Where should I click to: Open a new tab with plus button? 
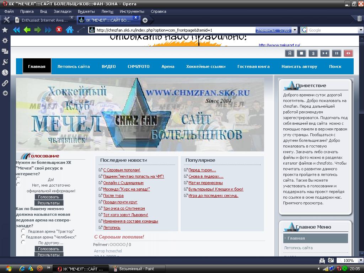[145, 20]
